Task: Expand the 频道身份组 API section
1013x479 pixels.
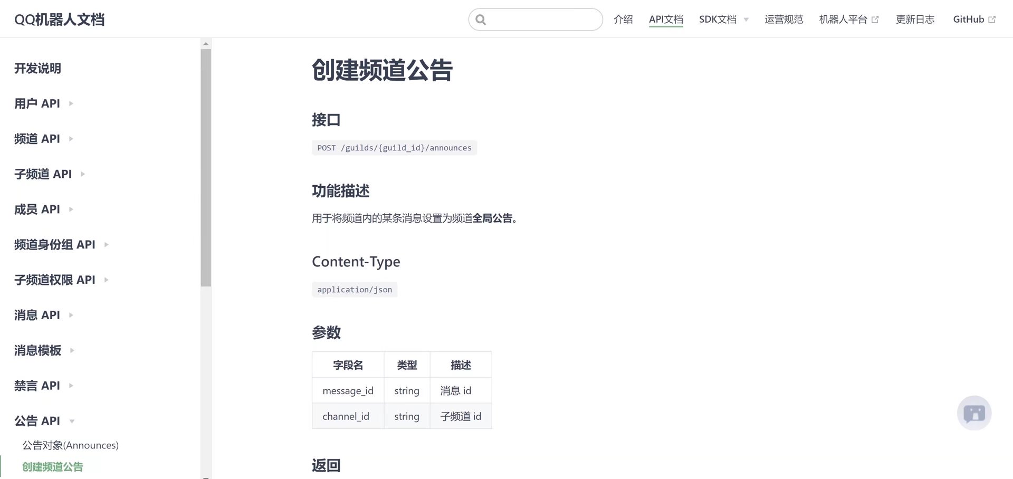Action: point(106,244)
